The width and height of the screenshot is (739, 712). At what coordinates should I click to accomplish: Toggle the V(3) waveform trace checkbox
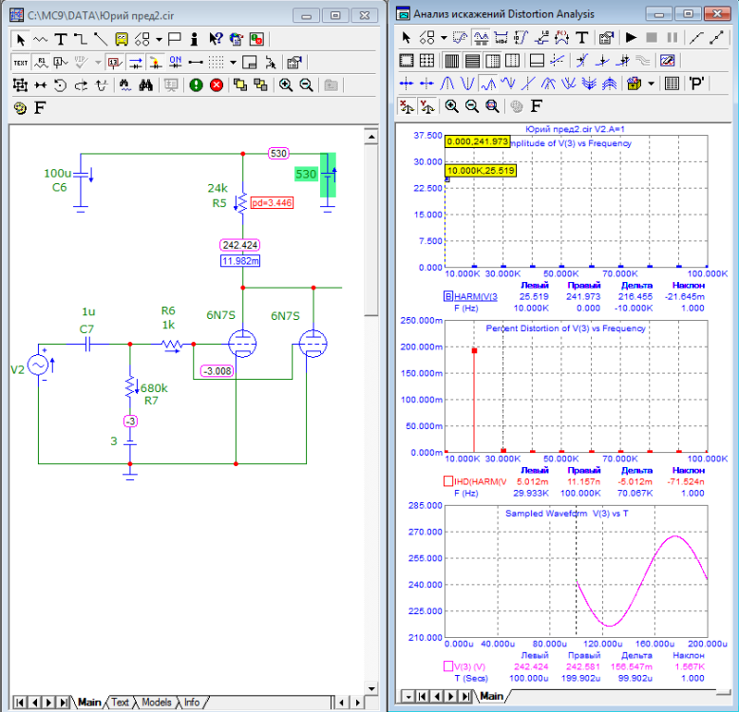[448, 667]
